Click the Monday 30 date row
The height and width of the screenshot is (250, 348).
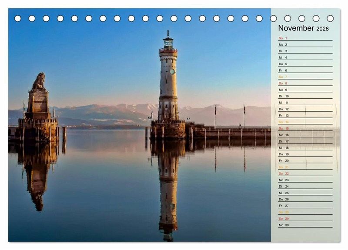[x=305, y=225]
